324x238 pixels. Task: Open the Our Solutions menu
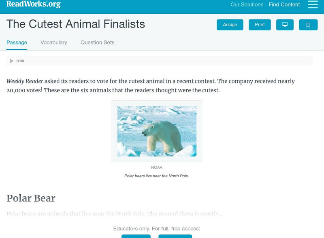pos(247,5)
